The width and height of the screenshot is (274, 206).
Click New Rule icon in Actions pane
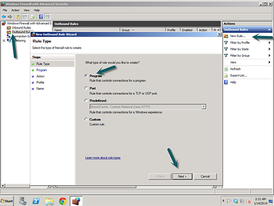226,36
